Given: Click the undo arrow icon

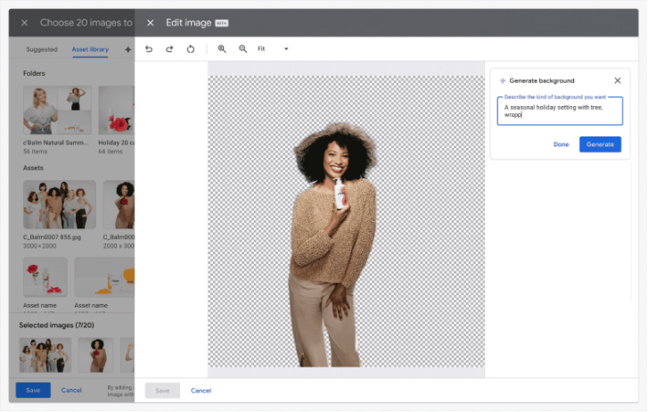Looking at the screenshot, I should (149, 49).
